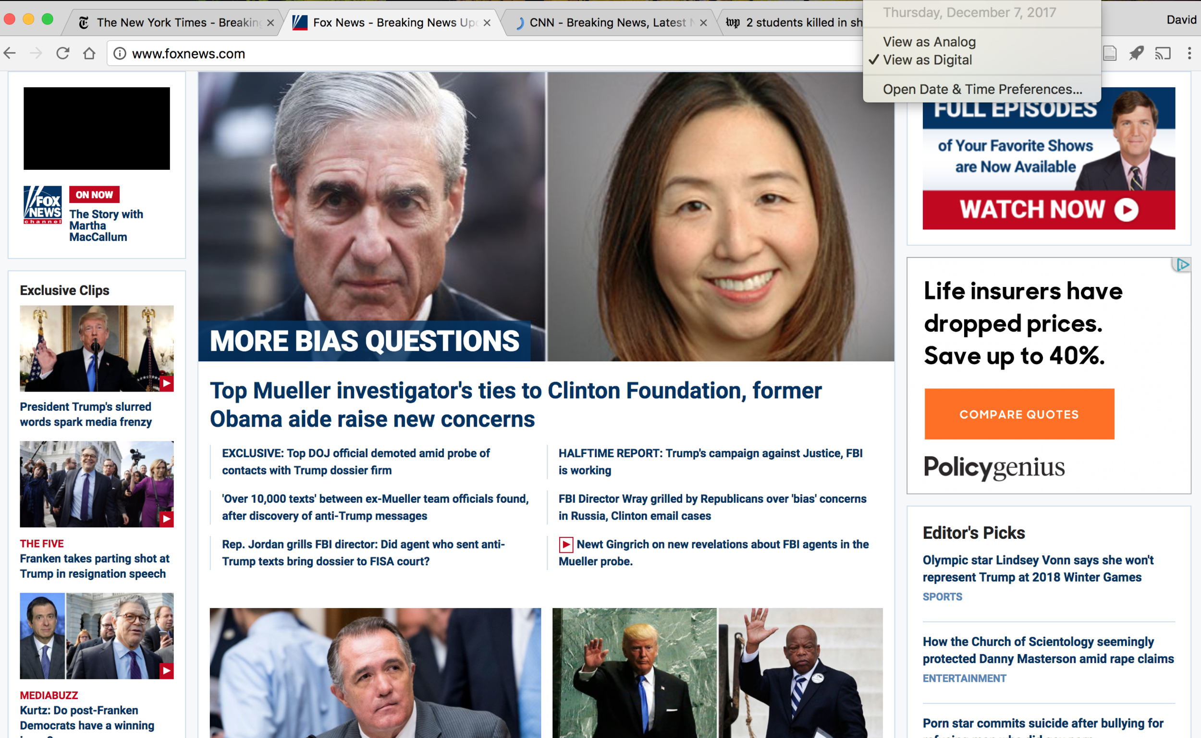1201x738 pixels.
Task: Open Church of Scientology Danny Masterson story
Action: (x=1048, y=650)
